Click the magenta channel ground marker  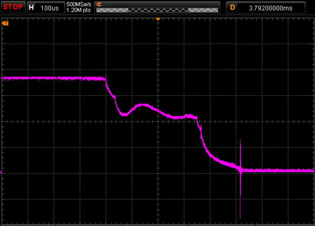[1, 172]
